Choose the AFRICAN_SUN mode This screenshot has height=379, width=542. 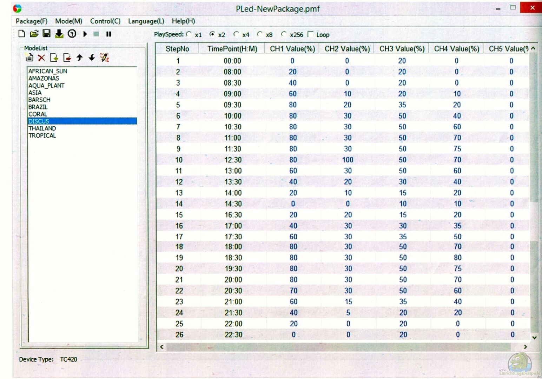(x=48, y=71)
